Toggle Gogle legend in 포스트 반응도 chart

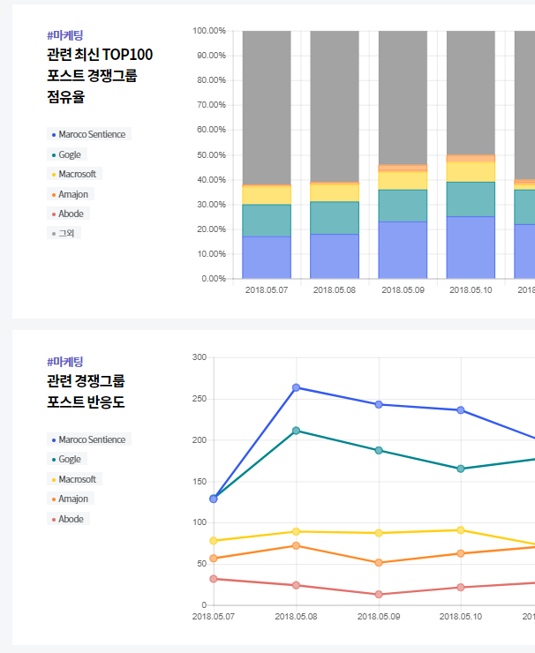pyautogui.click(x=67, y=459)
